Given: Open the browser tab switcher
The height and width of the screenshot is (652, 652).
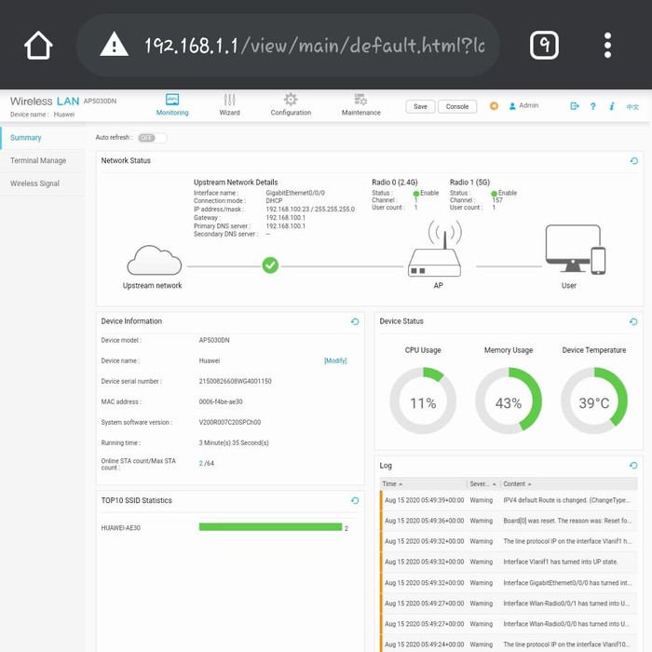Looking at the screenshot, I should (544, 45).
